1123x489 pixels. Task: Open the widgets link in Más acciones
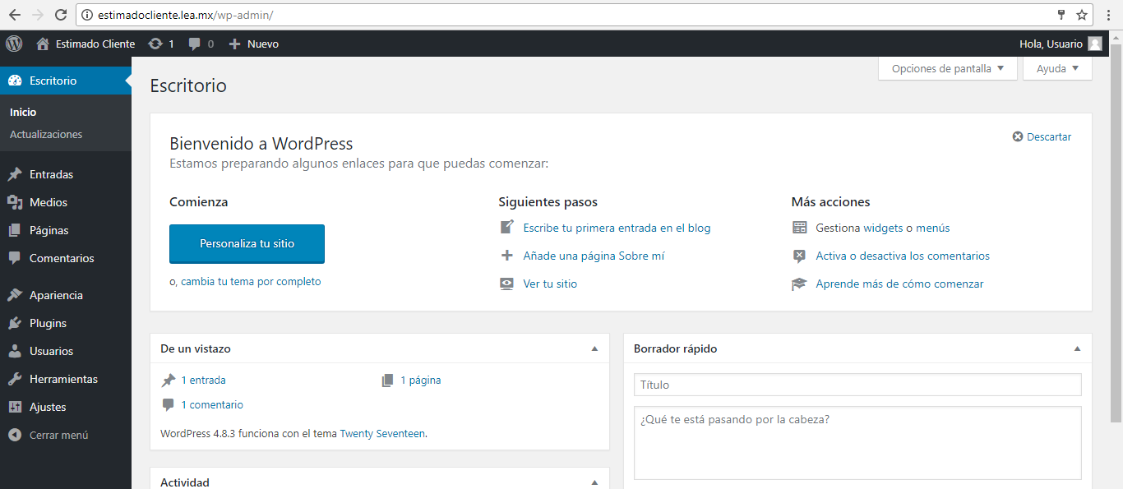click(x=883, y=228)
